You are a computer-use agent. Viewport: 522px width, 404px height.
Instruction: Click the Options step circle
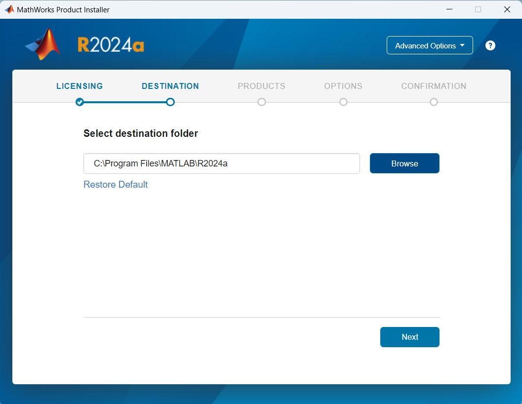click(343, 102)
